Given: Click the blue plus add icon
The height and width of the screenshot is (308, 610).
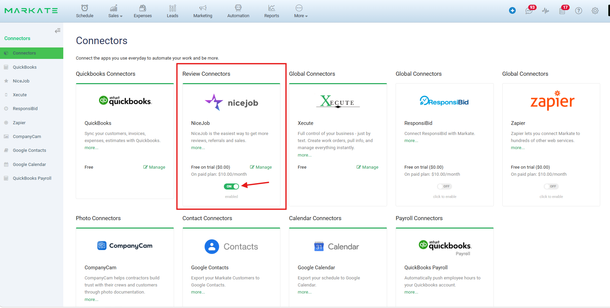Looking at the screenshot, I should [512, 10].
